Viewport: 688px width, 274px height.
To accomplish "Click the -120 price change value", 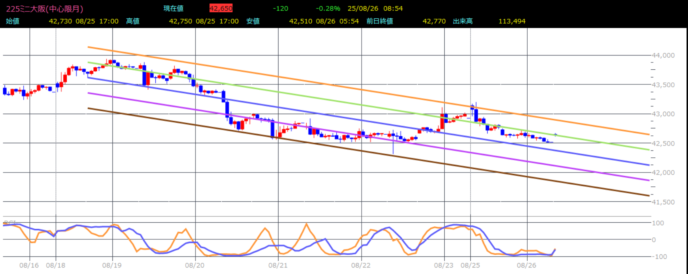I will coord(280,9).
